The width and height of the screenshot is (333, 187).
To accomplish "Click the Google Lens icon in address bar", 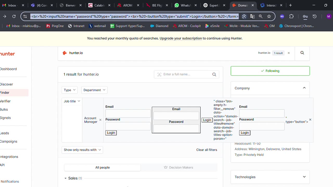I will 244,16.
